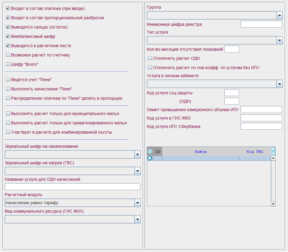
Task: Enable 'Возможен расчет по счетчику'
Action: pos(8,55)
